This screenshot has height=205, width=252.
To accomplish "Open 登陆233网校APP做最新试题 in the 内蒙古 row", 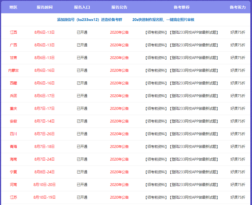I will (x=194, y=70).
